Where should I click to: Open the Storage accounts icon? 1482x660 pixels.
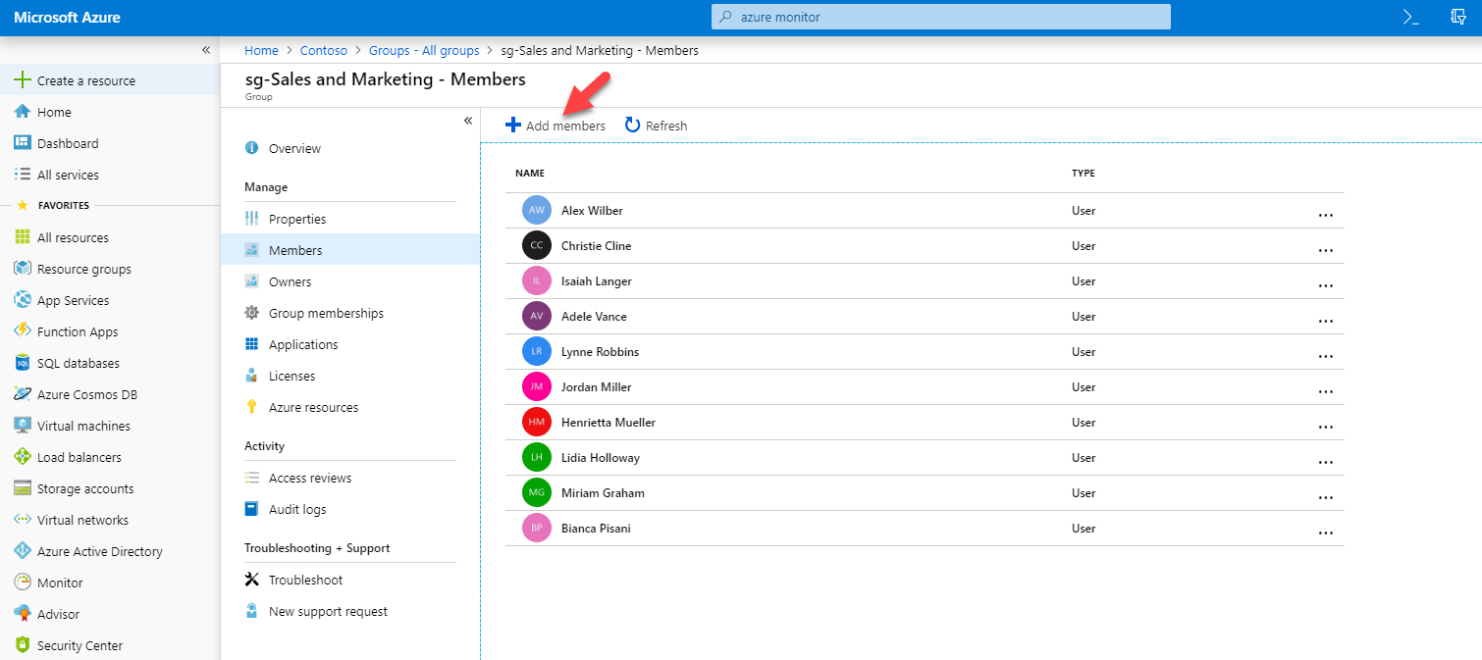tap(23, 488)
